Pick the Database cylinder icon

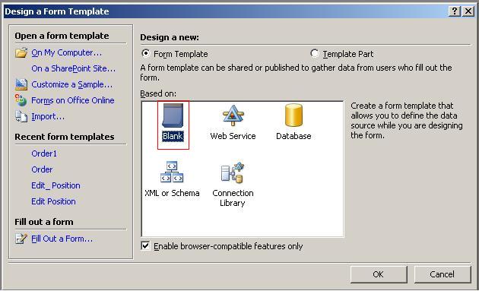pos(293,115)
